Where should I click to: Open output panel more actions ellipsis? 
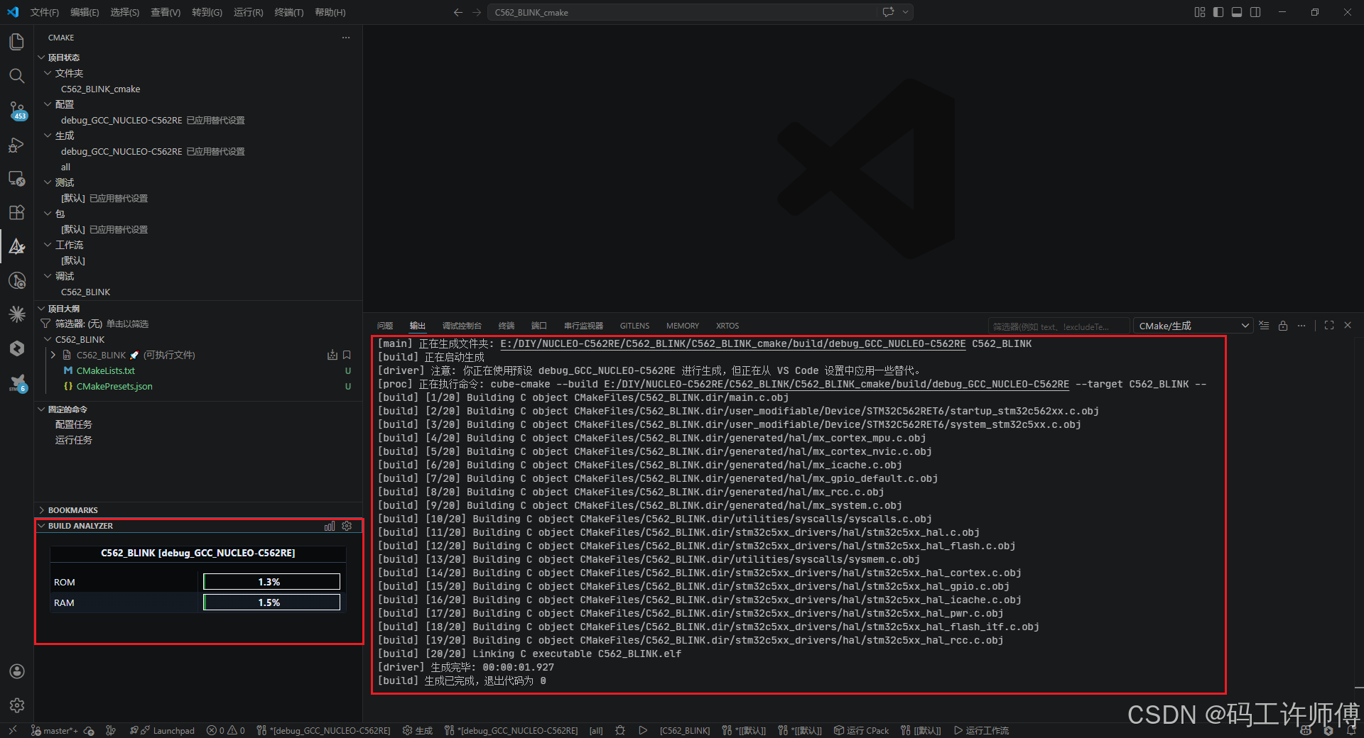click(1301, 326)
